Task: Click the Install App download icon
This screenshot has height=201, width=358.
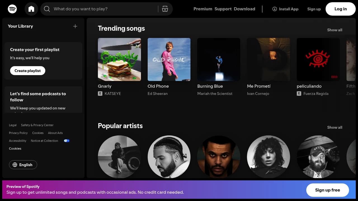Action: (x=275, y=9)
